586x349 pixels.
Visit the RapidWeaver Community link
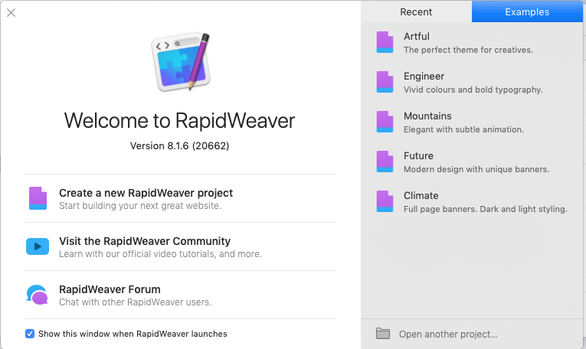click(x=145, y=241)
